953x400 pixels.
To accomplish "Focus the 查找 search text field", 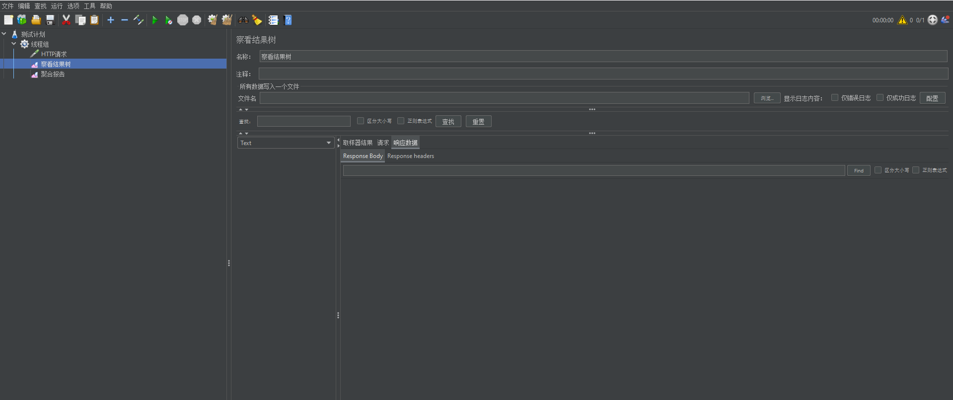I will 304,121.
